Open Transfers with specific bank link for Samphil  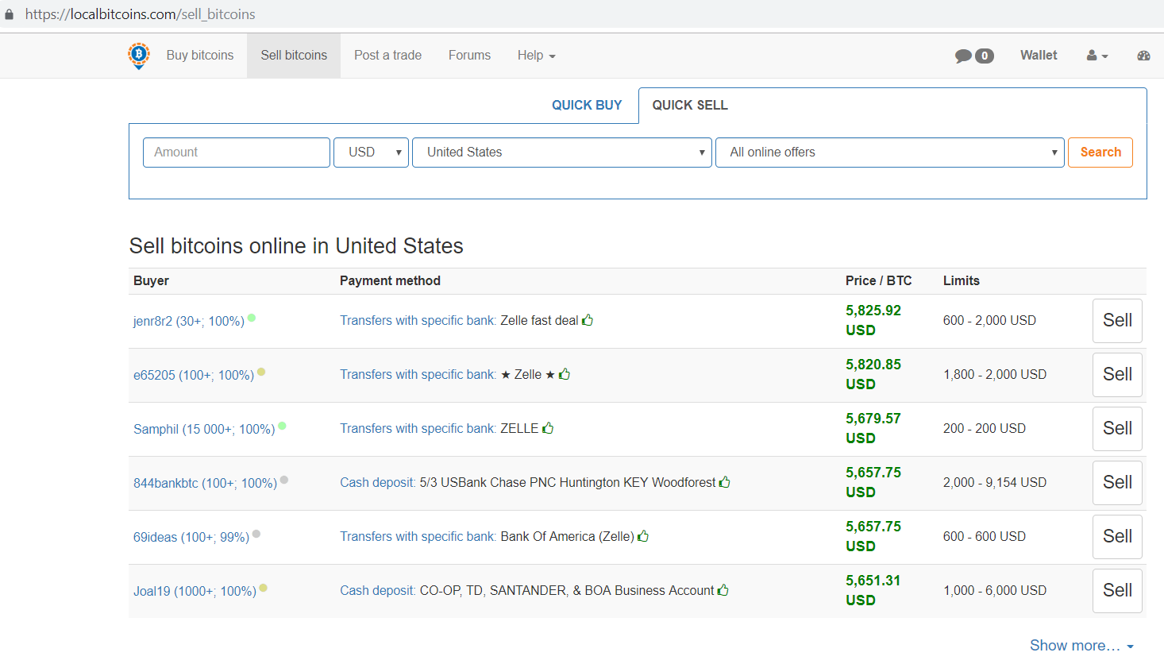click(418, 428)
